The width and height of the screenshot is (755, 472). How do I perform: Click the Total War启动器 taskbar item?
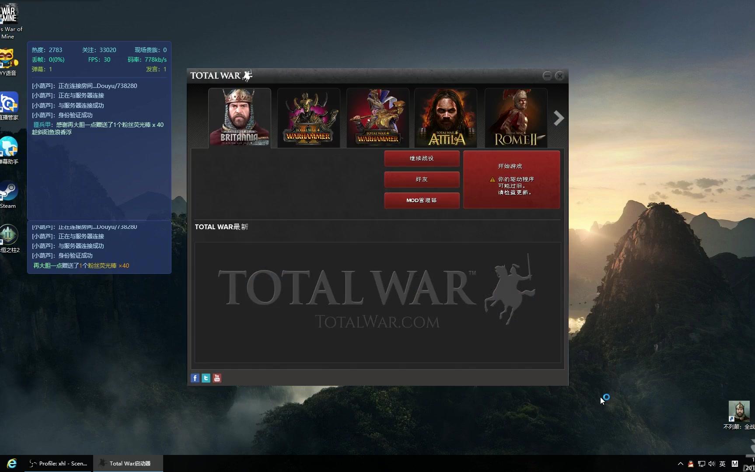click(x=128, y=463)
